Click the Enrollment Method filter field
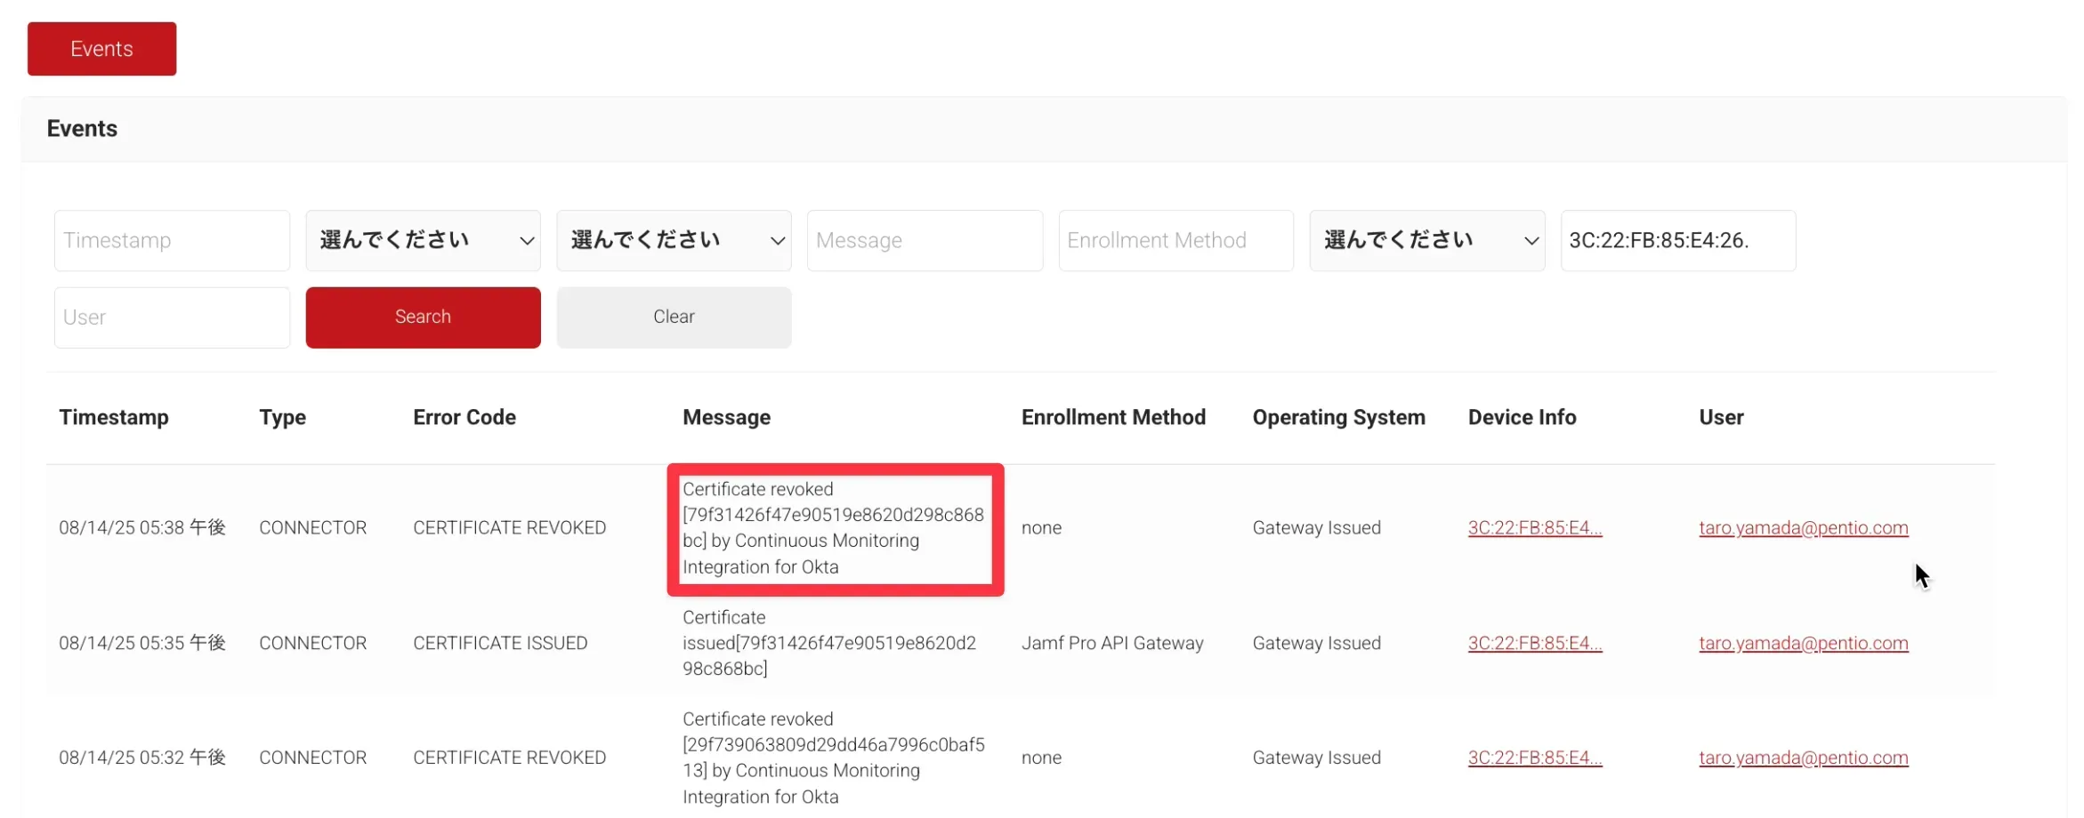This screenshot has width=2084, height=818. 1175,240
